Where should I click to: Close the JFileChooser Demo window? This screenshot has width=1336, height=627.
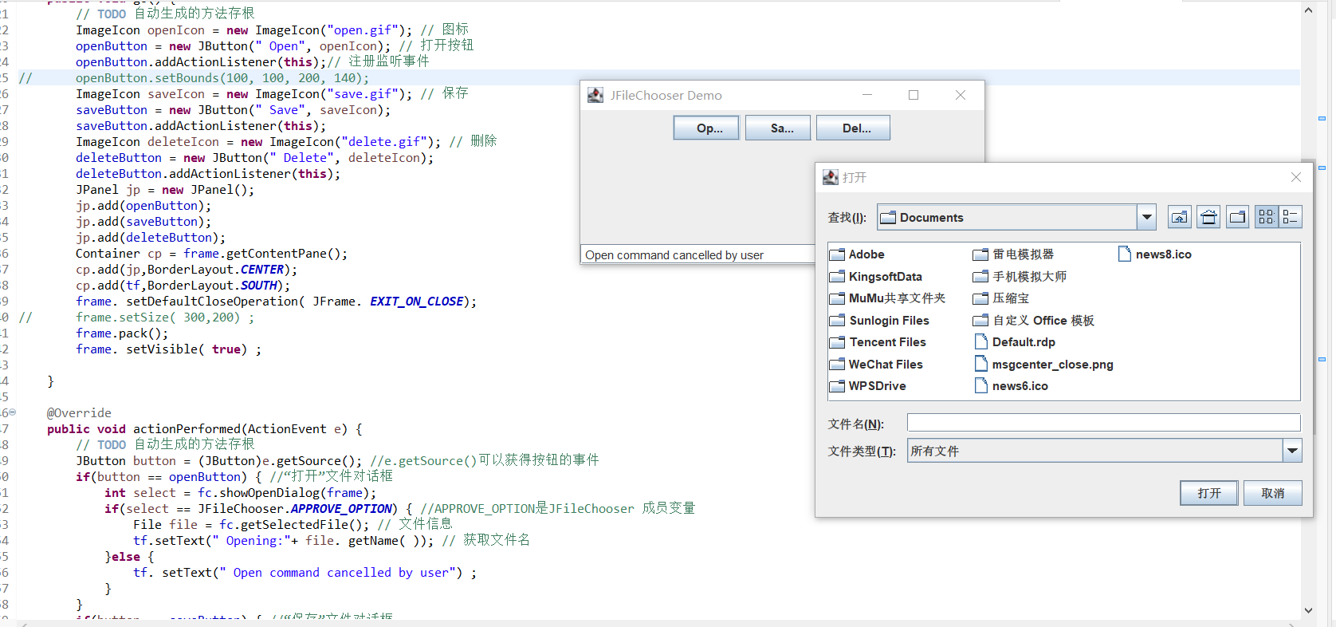point(961,95)
